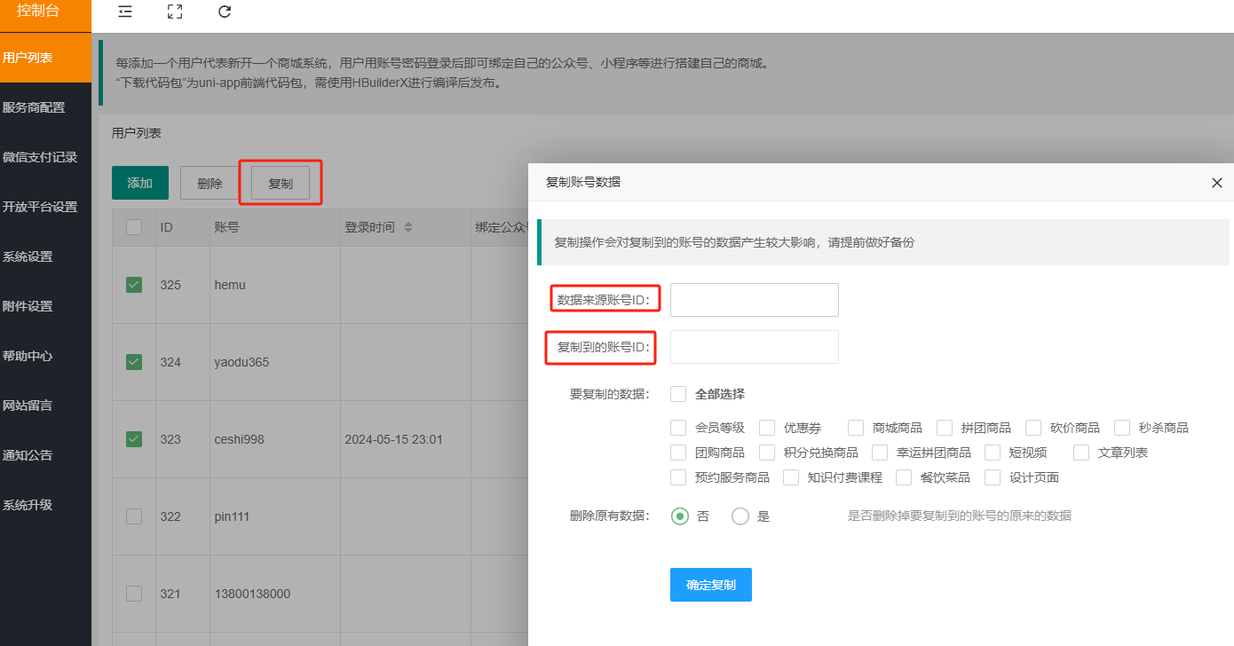Click the 复制到的账号ID input field
The height and width of the screenshot is (646, 1234).
tap(754, 347)
